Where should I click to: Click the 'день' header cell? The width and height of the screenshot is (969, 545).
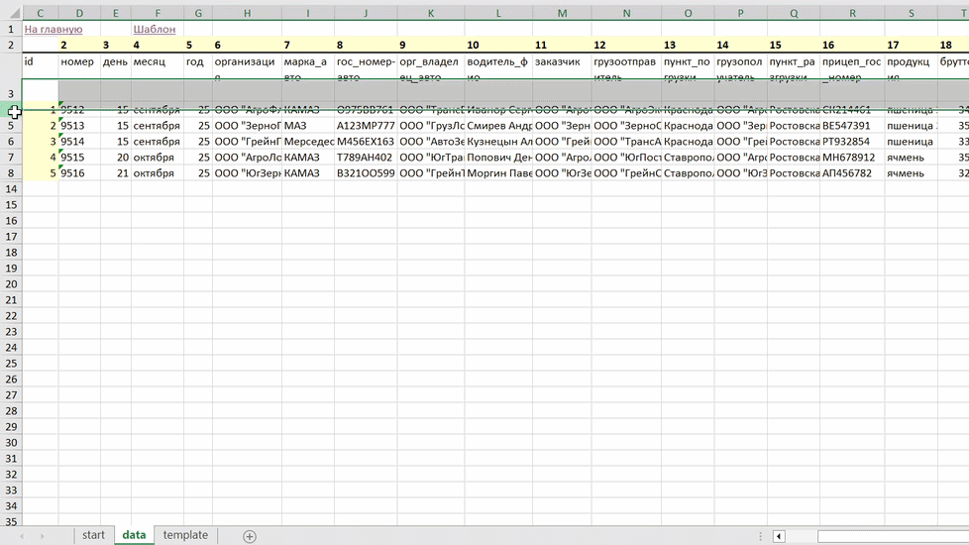[116, 66]
